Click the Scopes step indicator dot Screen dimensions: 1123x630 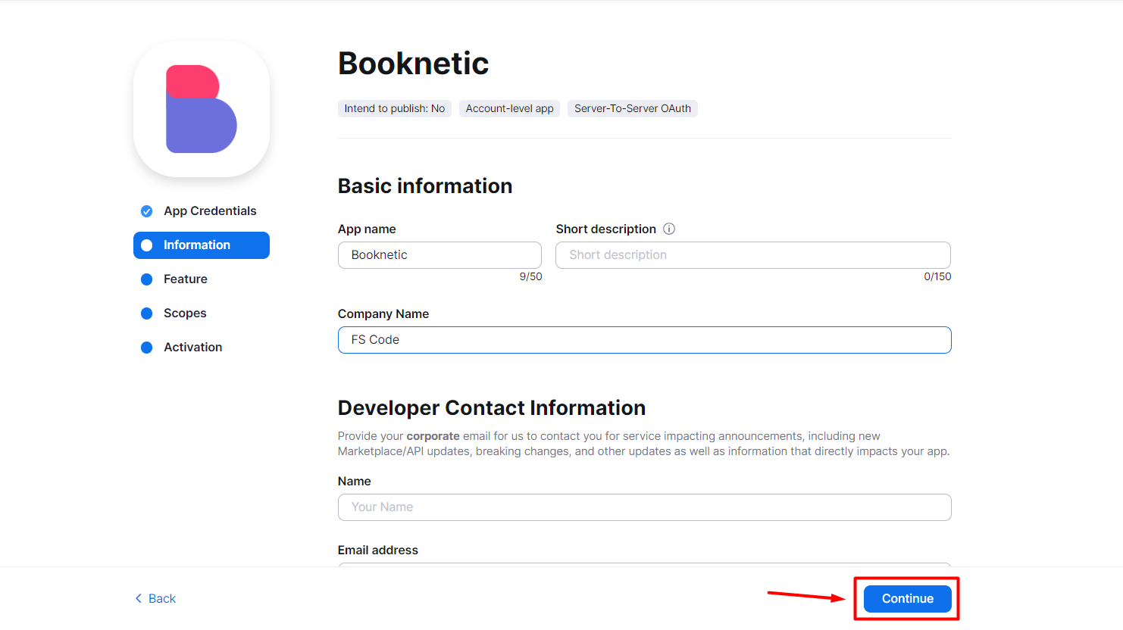[145, 313]
